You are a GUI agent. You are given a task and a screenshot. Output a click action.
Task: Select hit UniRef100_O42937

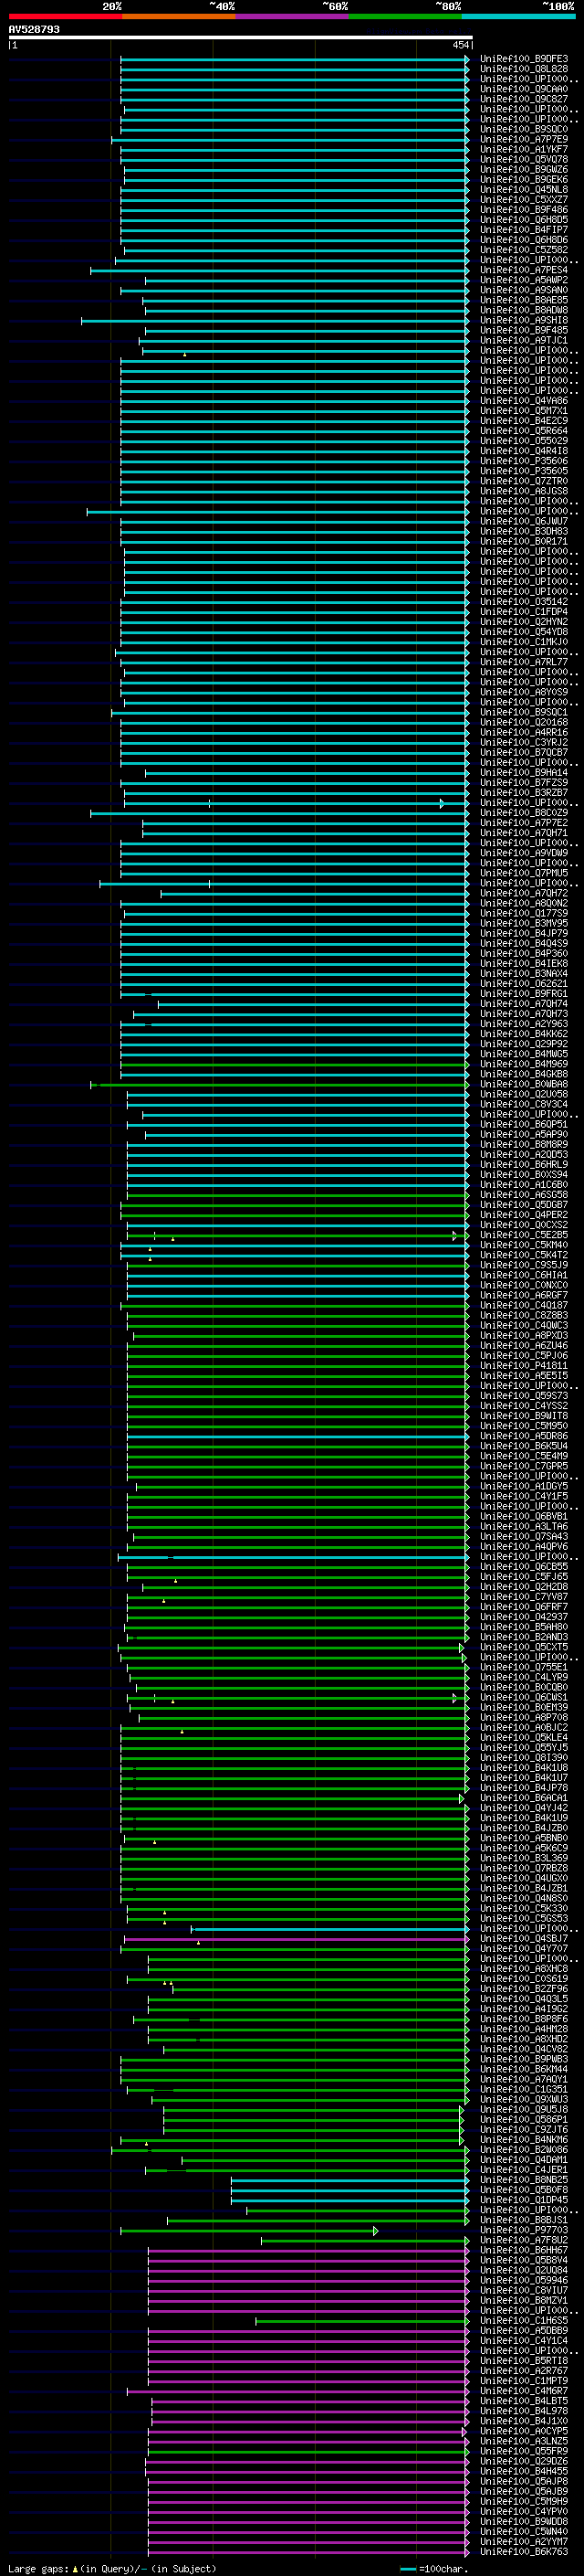point(523,1617)
